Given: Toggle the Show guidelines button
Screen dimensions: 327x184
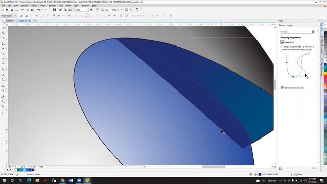Looking at the screenshot, I should click(x=107, y=10).
